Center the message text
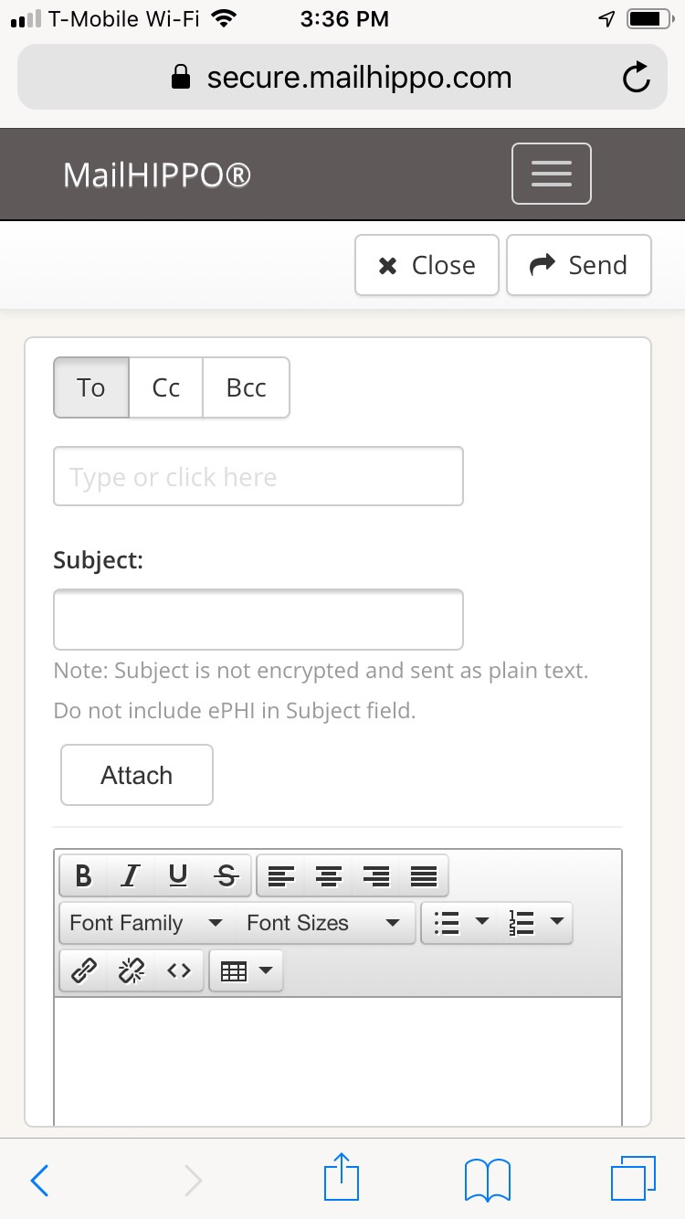 329,875
